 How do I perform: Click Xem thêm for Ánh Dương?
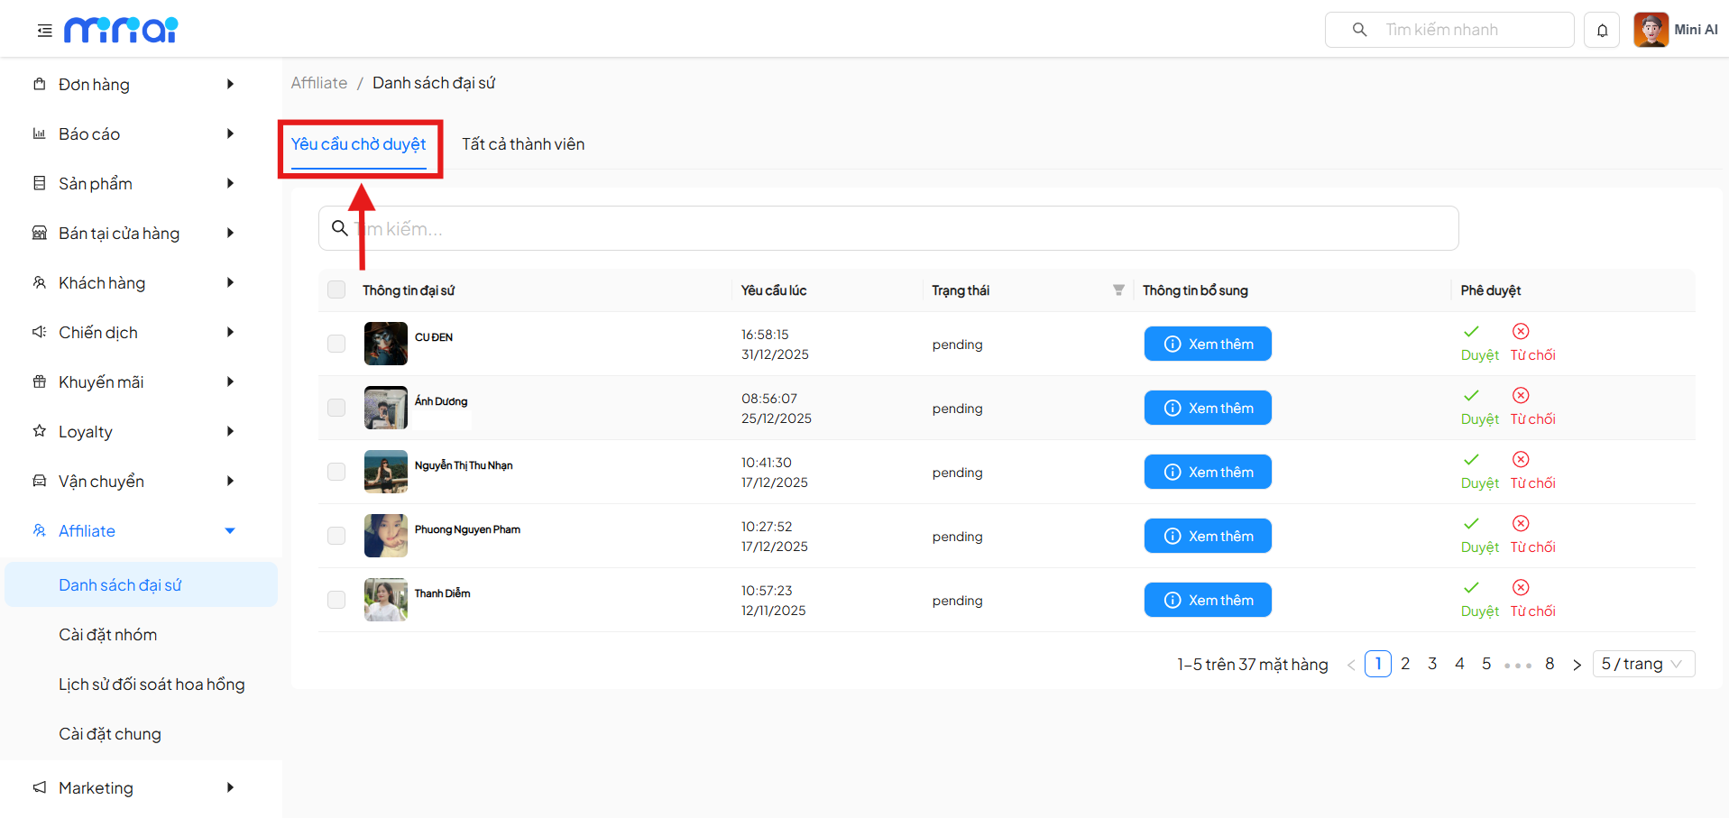(1208, 409)
